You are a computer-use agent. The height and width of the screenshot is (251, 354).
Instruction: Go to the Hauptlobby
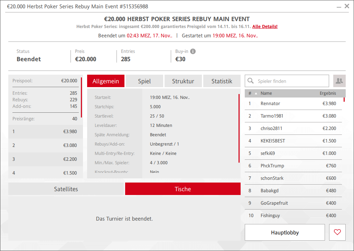click(x=285, y=232)
